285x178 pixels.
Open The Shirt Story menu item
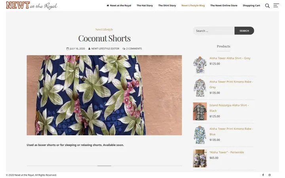click(x=167, y=6)
